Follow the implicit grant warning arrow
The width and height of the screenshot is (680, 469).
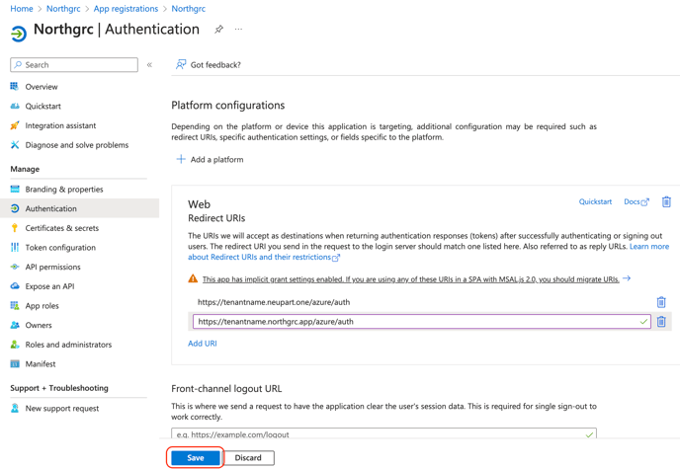(627, 278)
